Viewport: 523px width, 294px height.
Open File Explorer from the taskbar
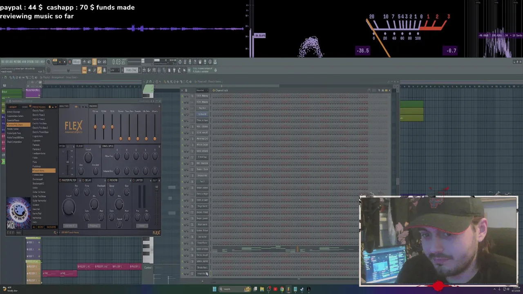pyautogui.click(x=262, y=289)
